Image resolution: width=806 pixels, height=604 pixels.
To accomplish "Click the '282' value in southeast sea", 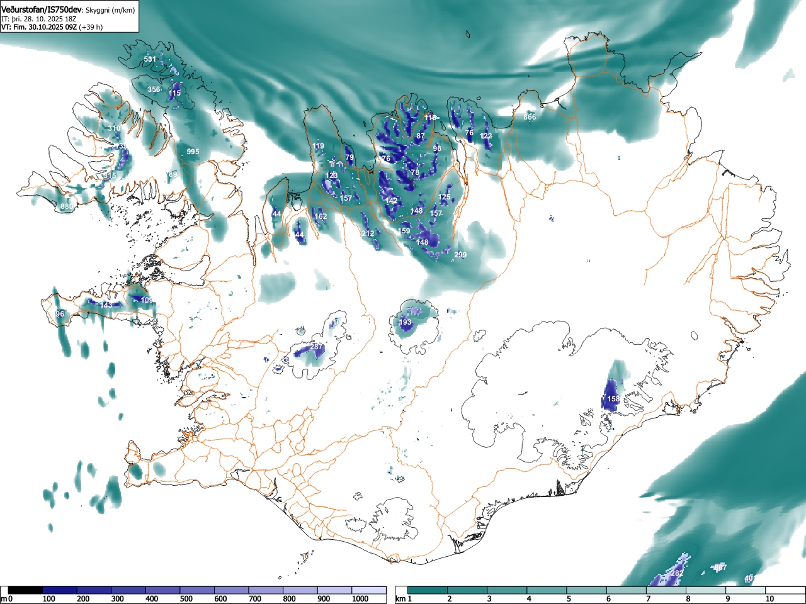I will pos(677,573).
